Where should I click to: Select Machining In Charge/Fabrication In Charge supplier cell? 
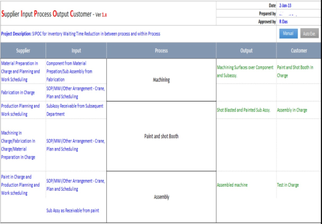(23, 145)
